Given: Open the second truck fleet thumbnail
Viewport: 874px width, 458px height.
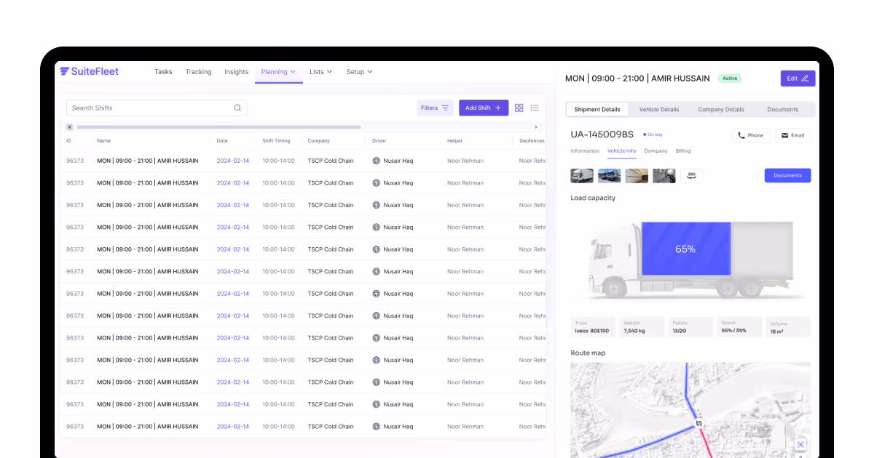Looking at the screenshot, I should click(x=610, y=175).
